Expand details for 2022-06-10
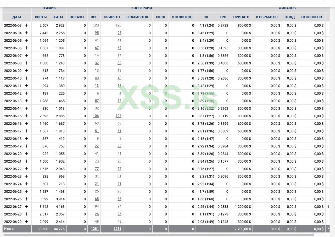 (x=26, y=78)
